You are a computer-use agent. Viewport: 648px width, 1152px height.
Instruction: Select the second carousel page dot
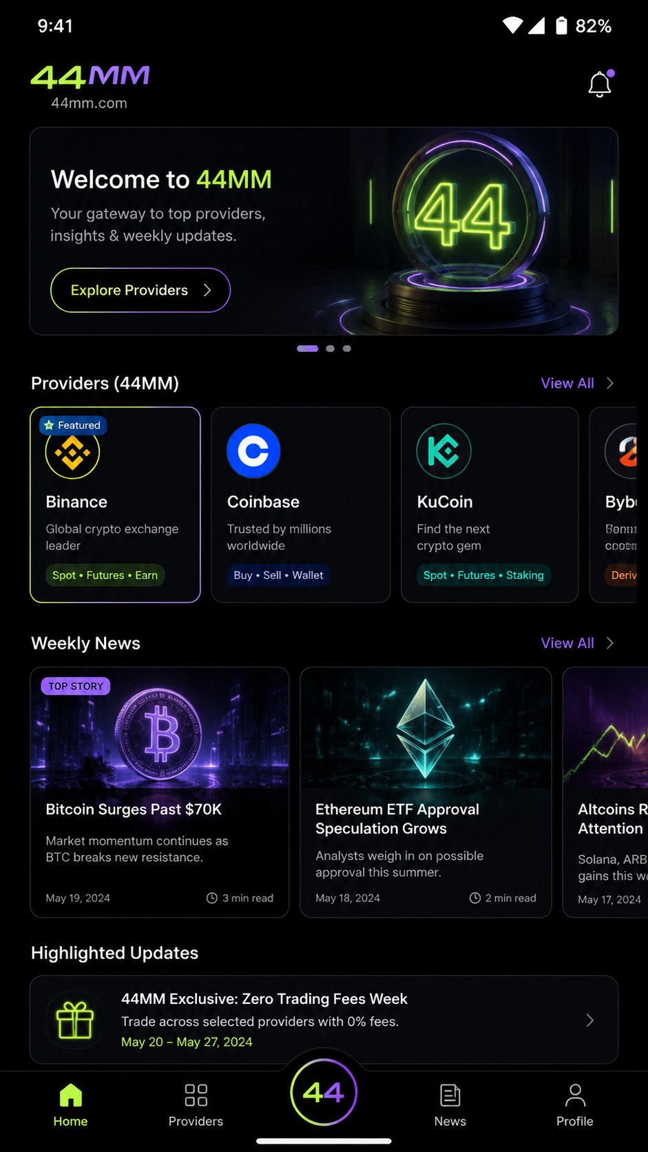[x=331, y=349]
